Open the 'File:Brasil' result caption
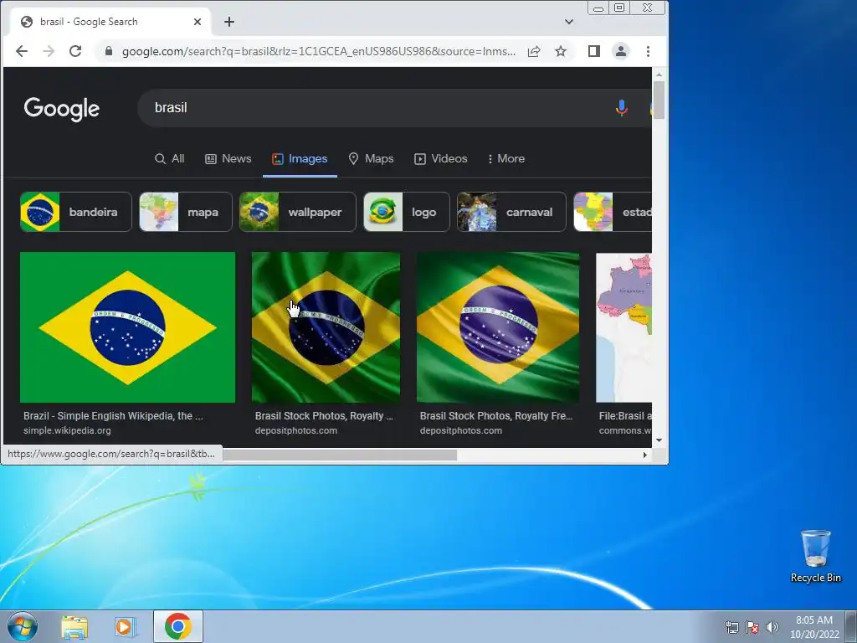Screen dimensions: 857x643 [625, 416]
